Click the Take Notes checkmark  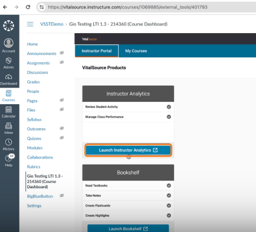pyautogui.click(x=169, y=195)
